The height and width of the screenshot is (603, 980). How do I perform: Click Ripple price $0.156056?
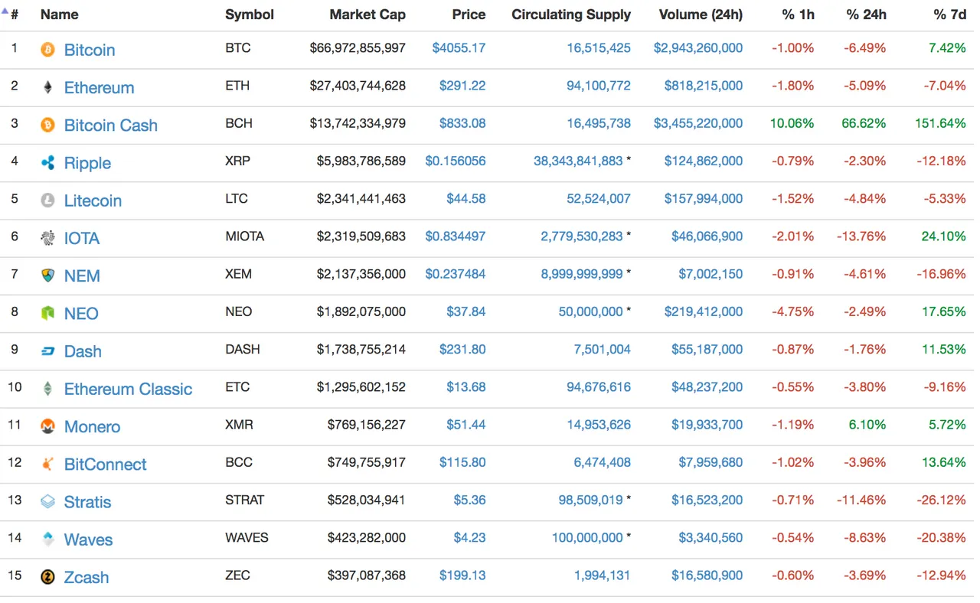pos(456,161)
